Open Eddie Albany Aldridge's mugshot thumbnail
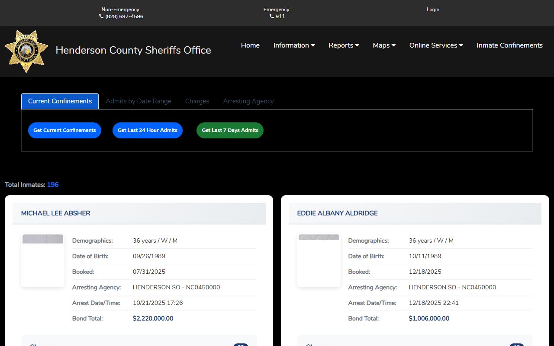The width and height of the screenshot is (554, 346). click(x=319, y=260)
